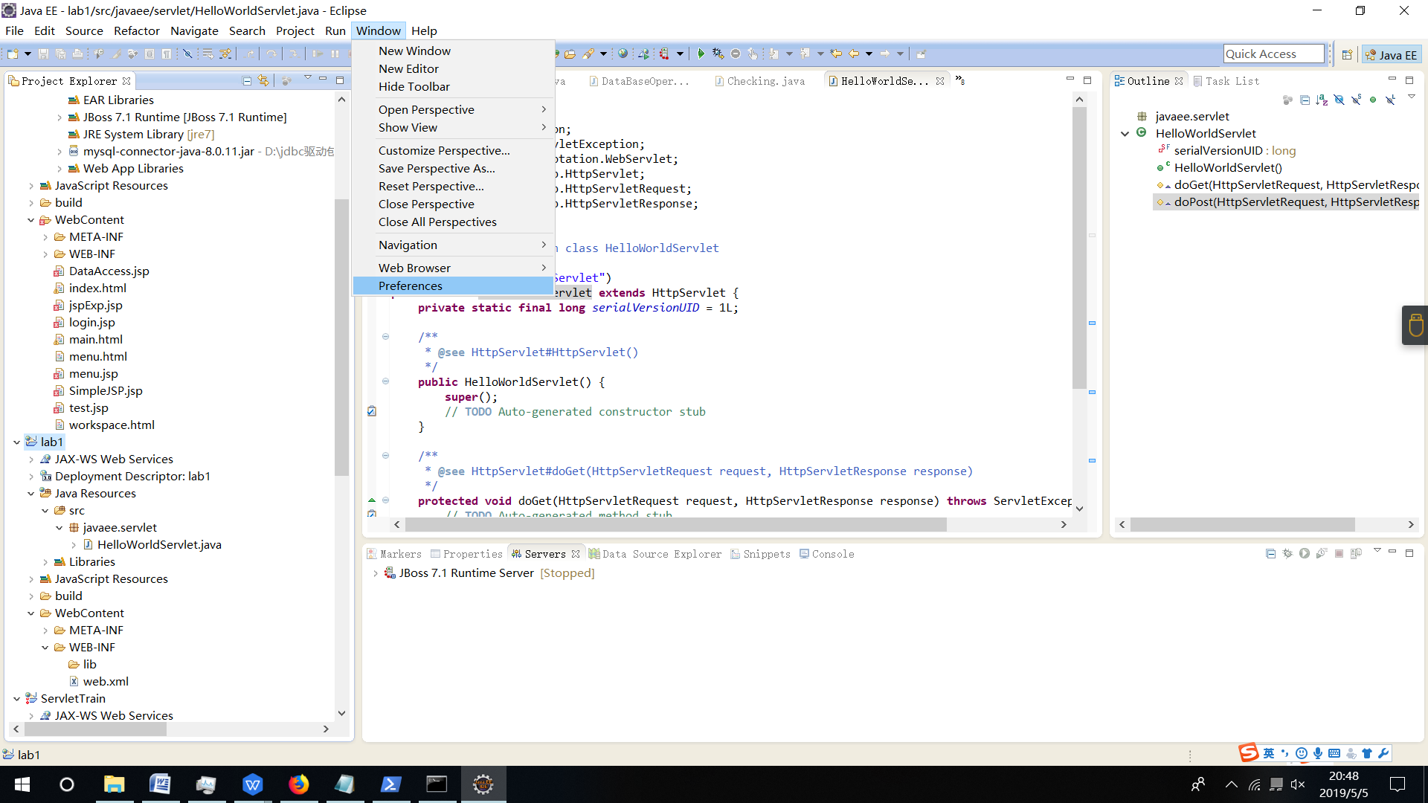Click Link with Editor in Project Explorer
Screen dimensions: 1428x803
tap(263, 80)
